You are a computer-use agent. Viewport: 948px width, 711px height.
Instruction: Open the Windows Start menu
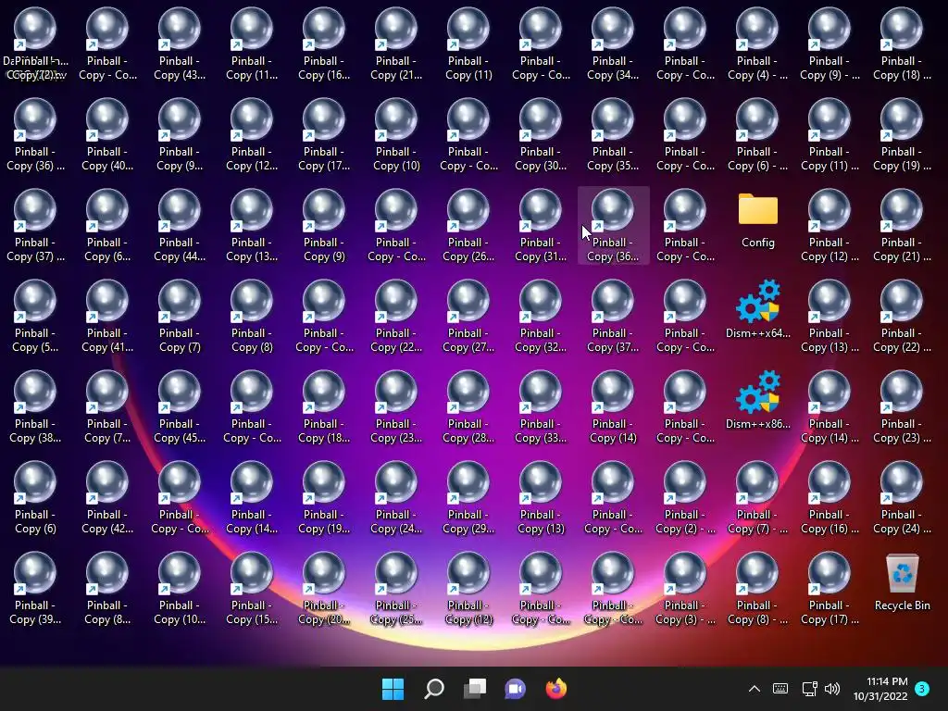click(x=393, y=689)
